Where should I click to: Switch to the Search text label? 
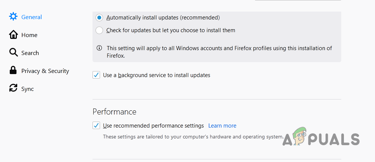point(30,53)
